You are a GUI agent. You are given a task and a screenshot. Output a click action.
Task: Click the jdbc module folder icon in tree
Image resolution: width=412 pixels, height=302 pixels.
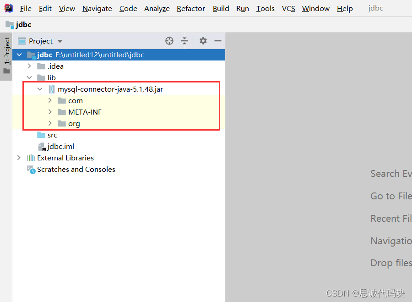[x=31, y=55]
